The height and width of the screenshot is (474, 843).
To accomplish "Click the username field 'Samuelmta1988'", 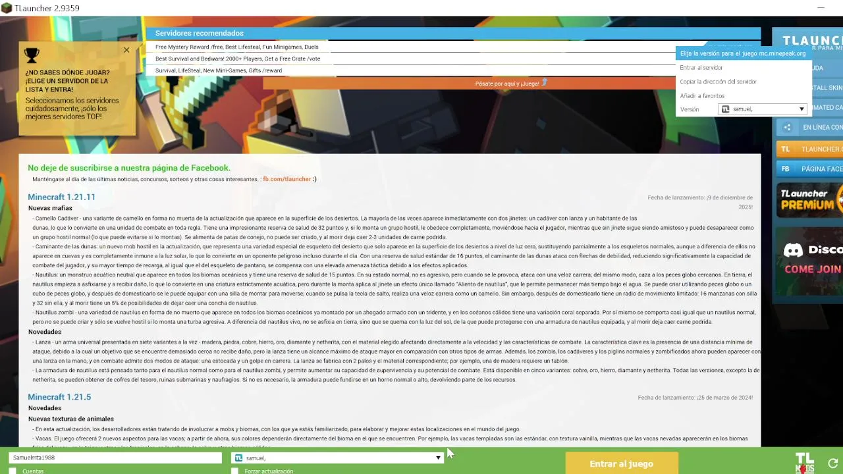I will point(115,458).
